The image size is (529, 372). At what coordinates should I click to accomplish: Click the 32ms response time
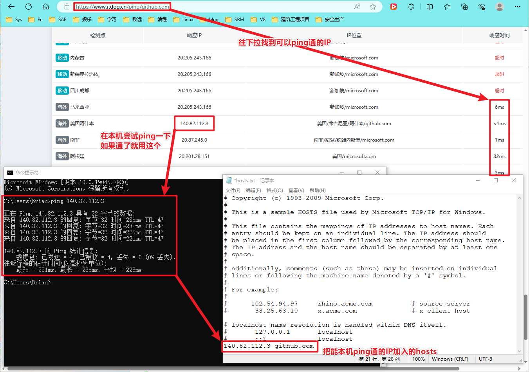point(499,156)
